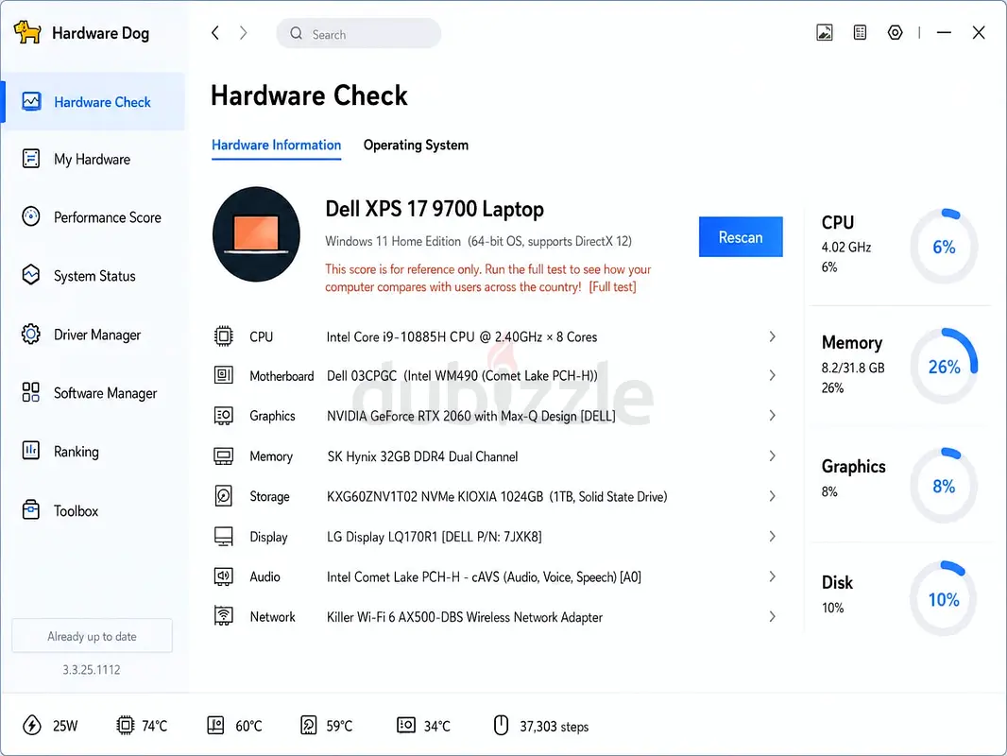Screen dimensions: 1007x756
Task: Click the Memory row icon
Action: (224, 456)
